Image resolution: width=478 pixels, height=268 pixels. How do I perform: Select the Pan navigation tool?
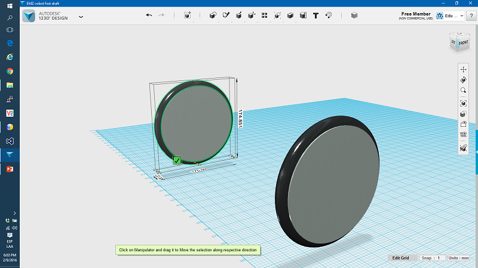pos(464,69)
